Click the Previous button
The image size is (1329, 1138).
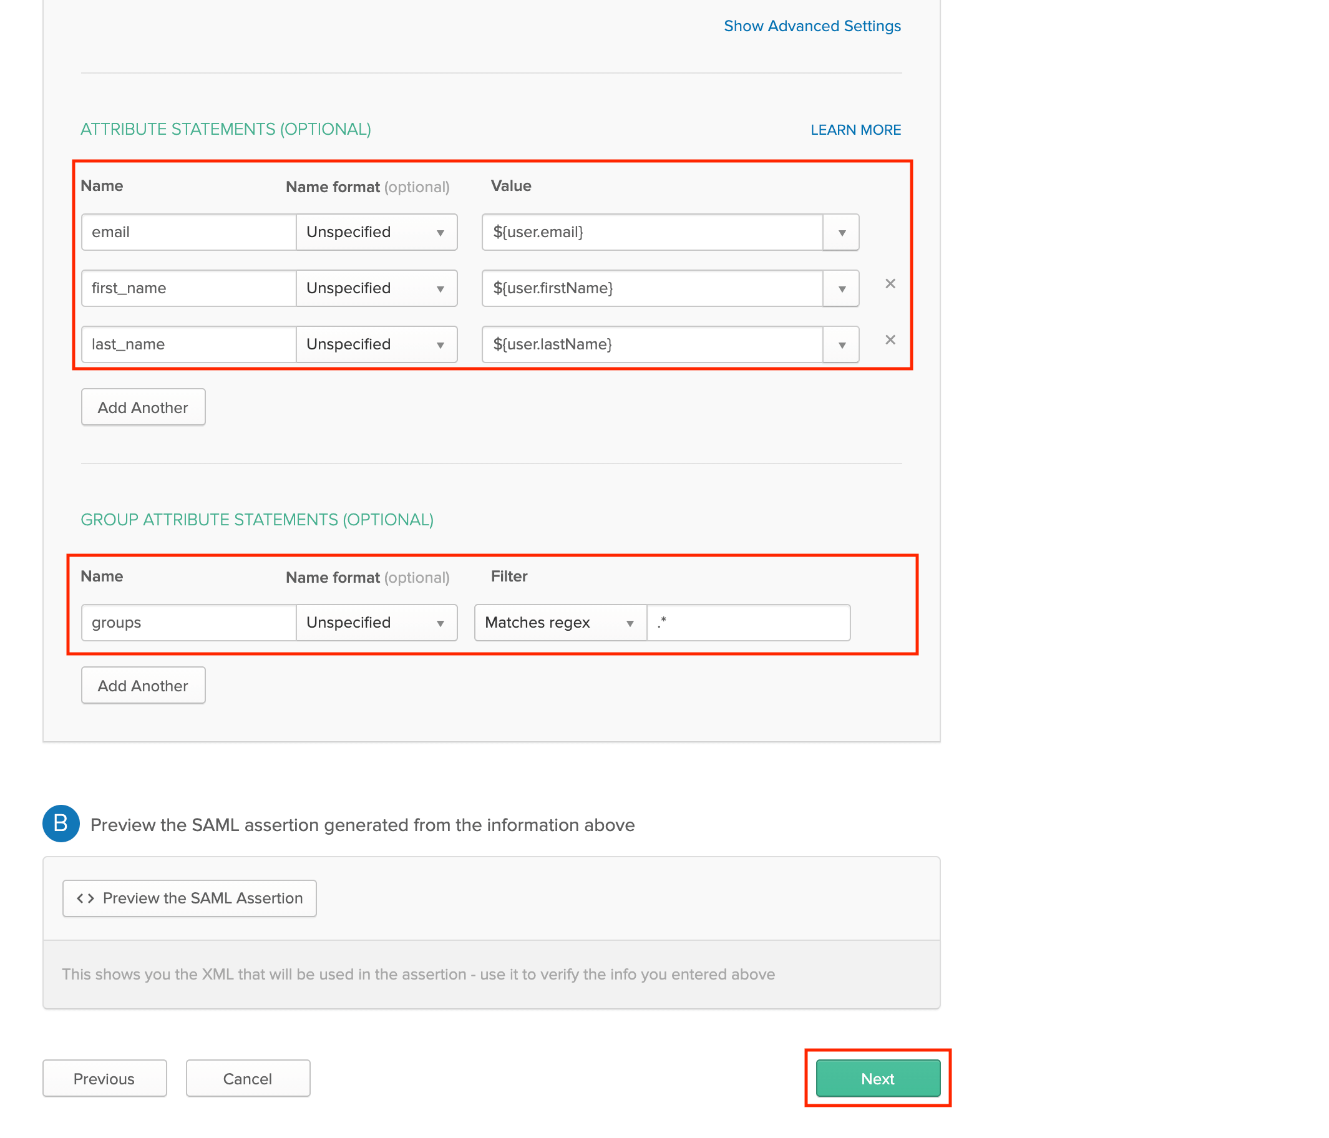104,1078
